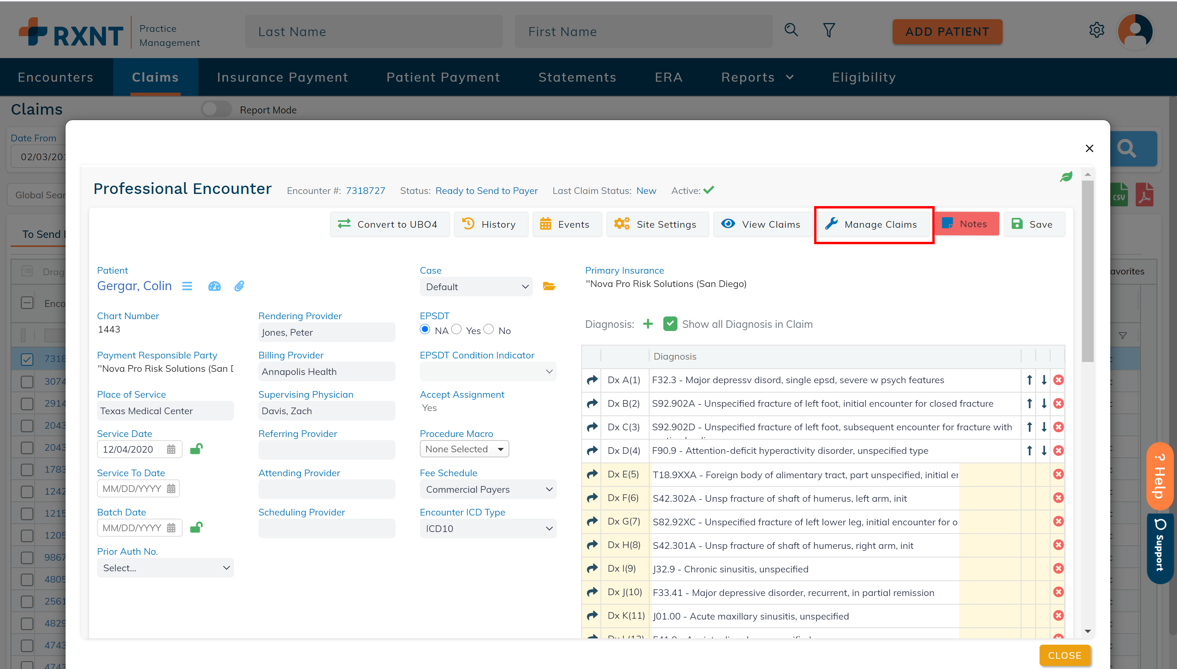Image resolution: width=1177 pixels, height=669 pixels.
Task: Select EPSDT Yes radio button
Action: click(456, 329)
